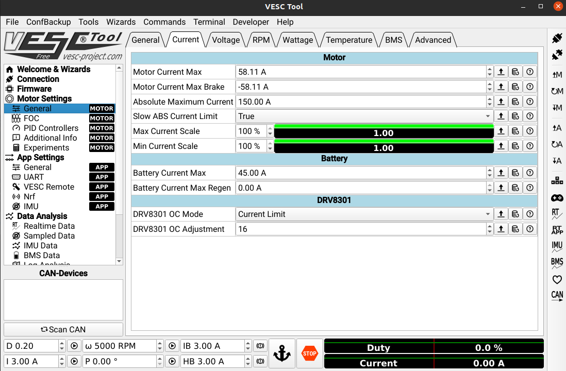Click the Duty 0.0 % gauge bar
The height and width of the screenshot is (371, 566).
coord(434,346)
